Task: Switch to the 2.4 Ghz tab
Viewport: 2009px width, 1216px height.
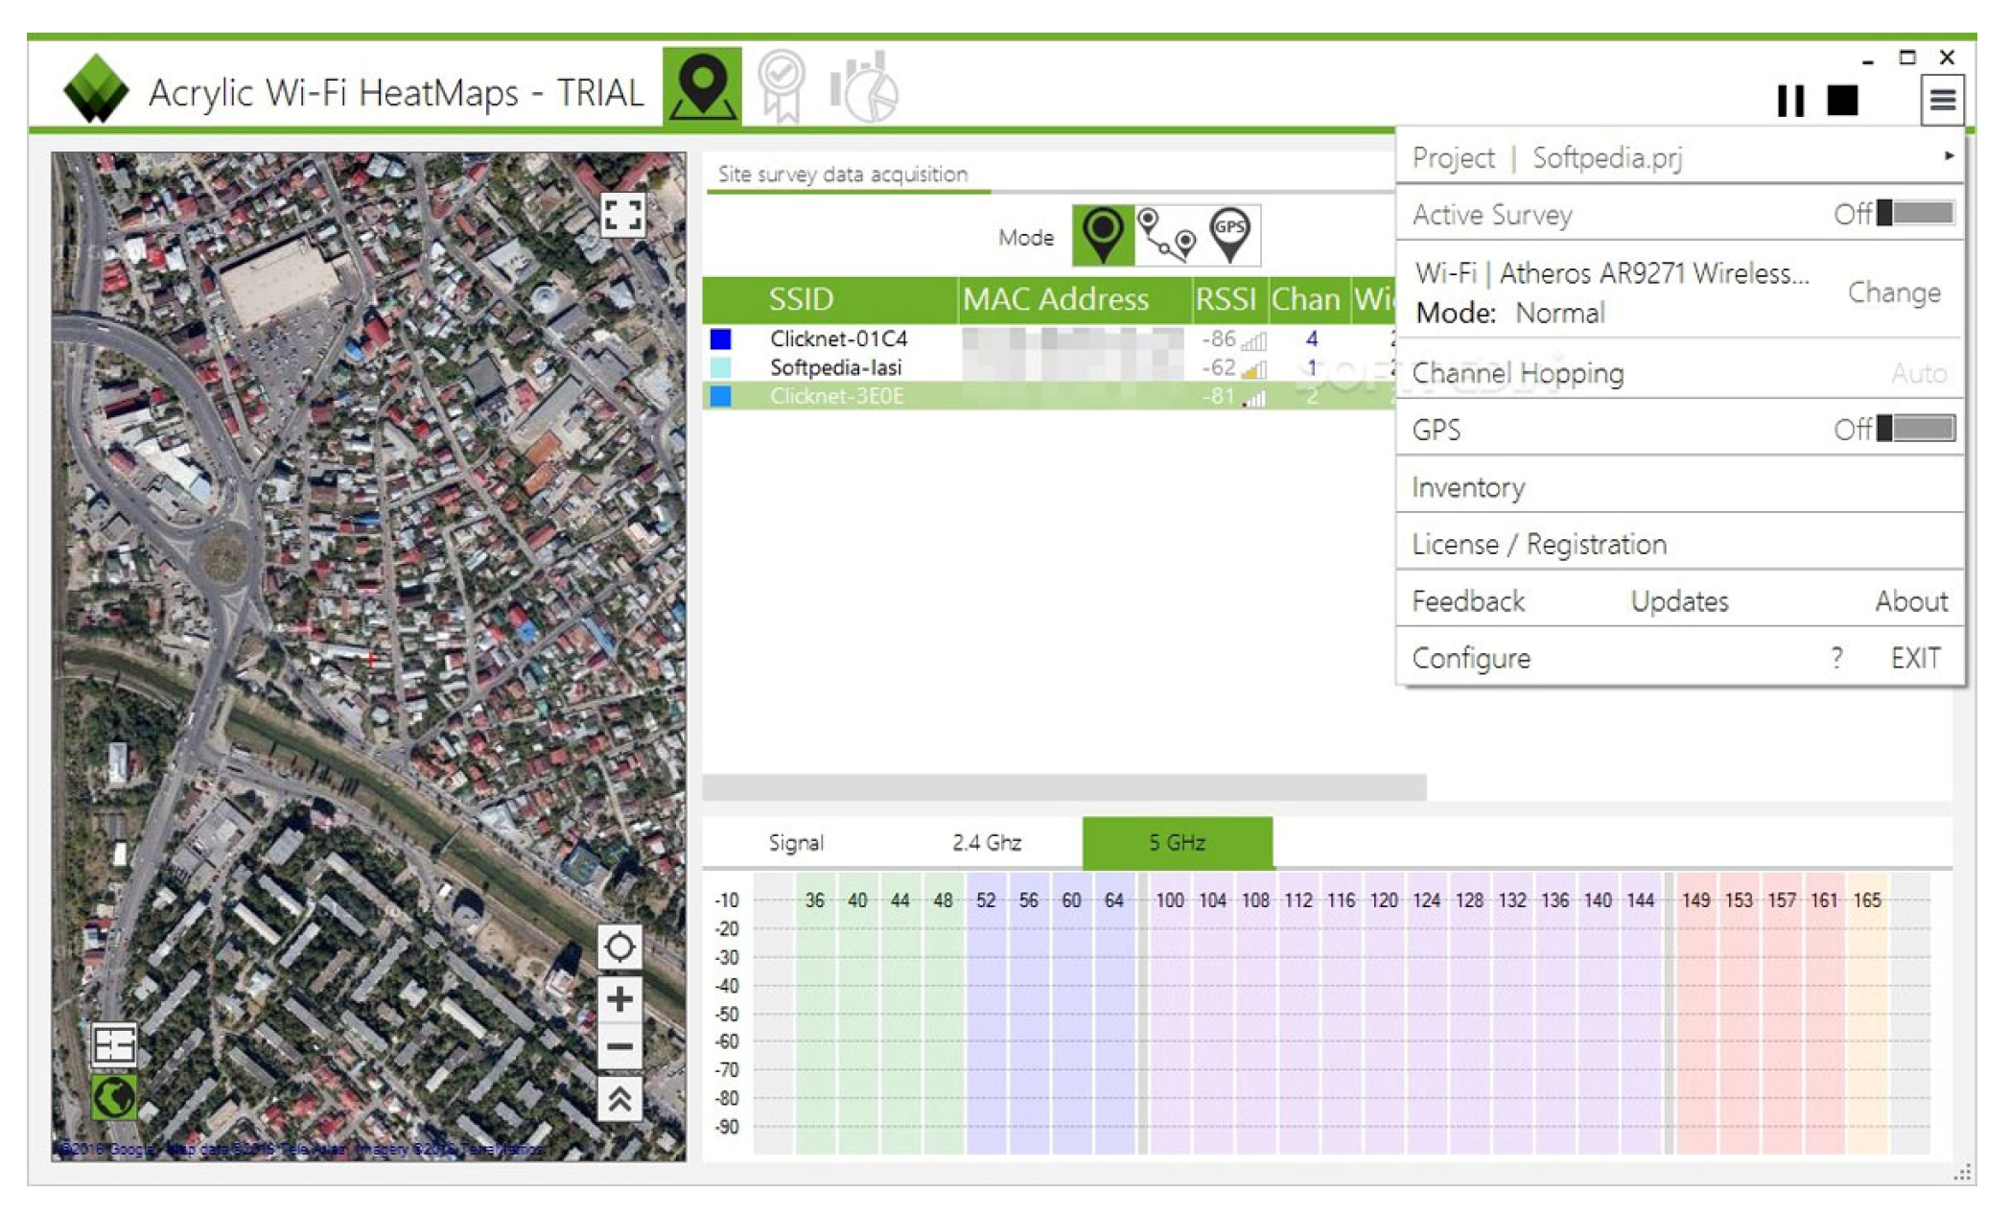Action: click(x=987, y=843)
